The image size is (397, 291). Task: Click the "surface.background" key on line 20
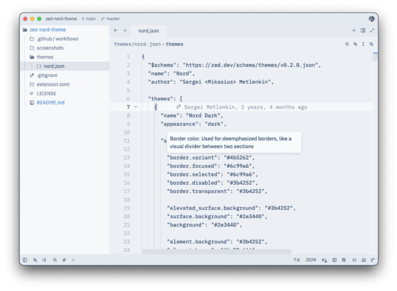click(x=198, y=216)
